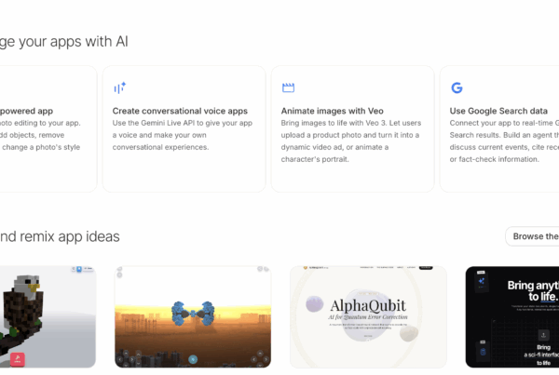Click the blue molecule model in desert scene
The width and height of the screenshot is (559, 375).
[194, 315]
